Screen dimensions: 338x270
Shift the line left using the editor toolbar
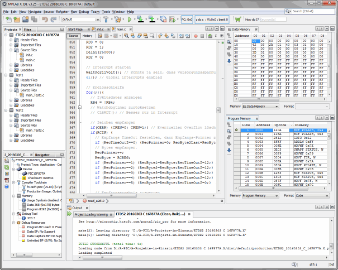(x=181, y=36)
